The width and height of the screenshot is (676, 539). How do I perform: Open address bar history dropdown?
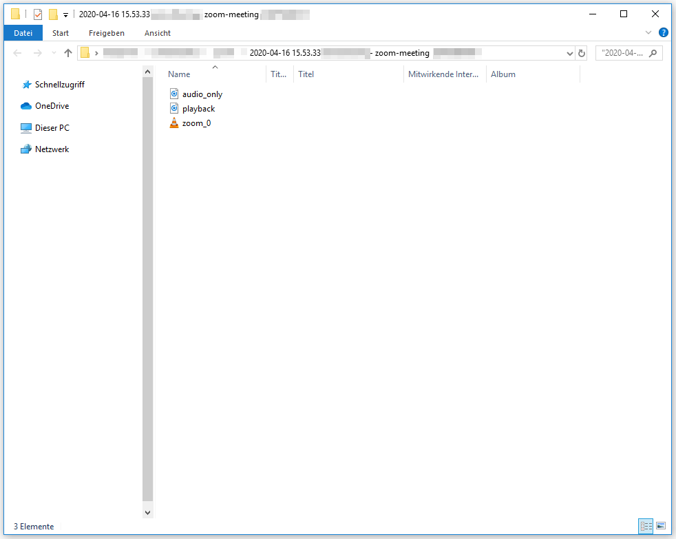coord(569,53)
